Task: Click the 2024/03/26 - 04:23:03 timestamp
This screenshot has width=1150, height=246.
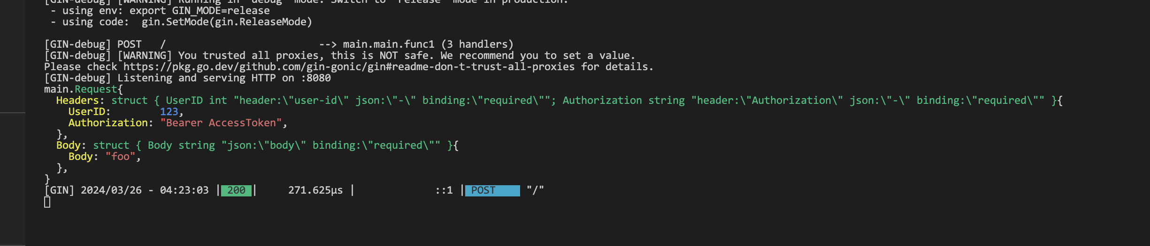Action: pyautogui.click(x=145, y=190)
